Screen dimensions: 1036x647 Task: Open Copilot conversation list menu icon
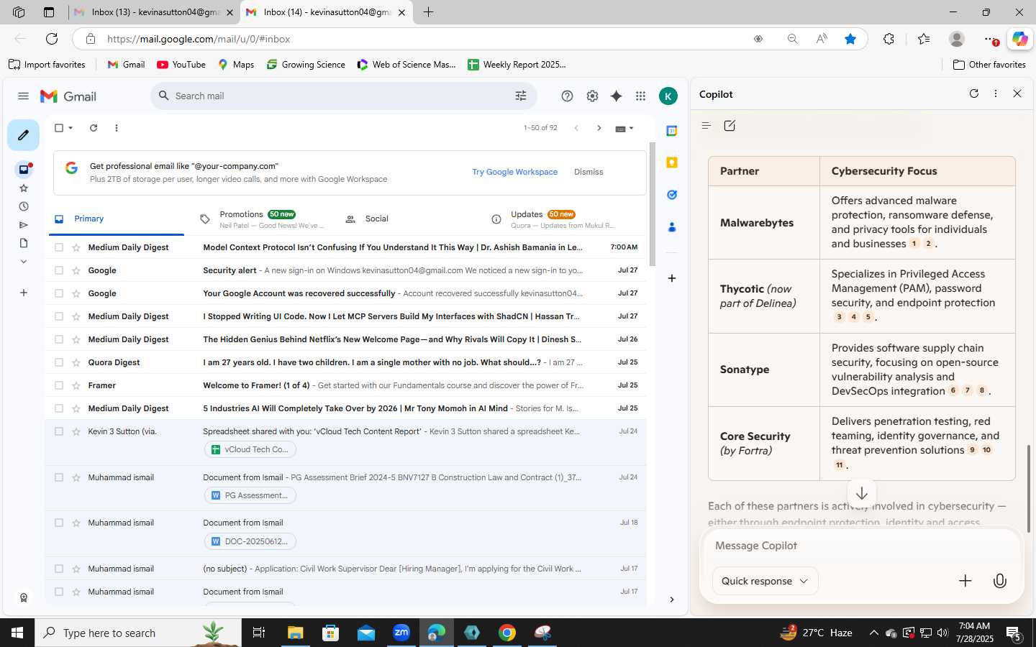pos(706,126)
